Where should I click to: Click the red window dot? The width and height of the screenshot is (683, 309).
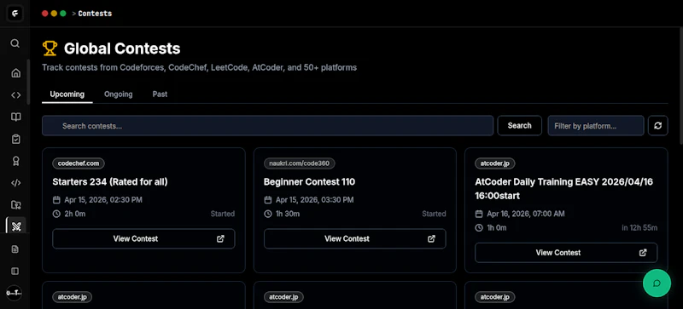(44, 14)
